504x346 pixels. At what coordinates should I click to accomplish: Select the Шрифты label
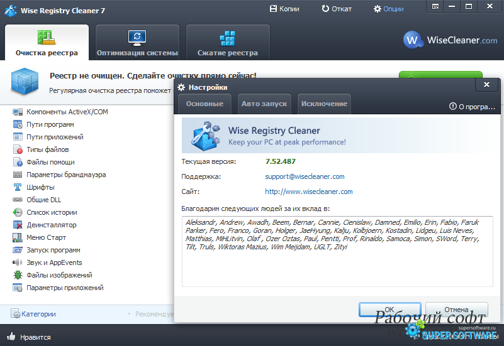click(40, 187)
